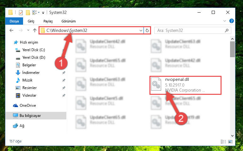Open the Help question mark icon
Viewport: 243px width, 151px height.
coord(231,21)
